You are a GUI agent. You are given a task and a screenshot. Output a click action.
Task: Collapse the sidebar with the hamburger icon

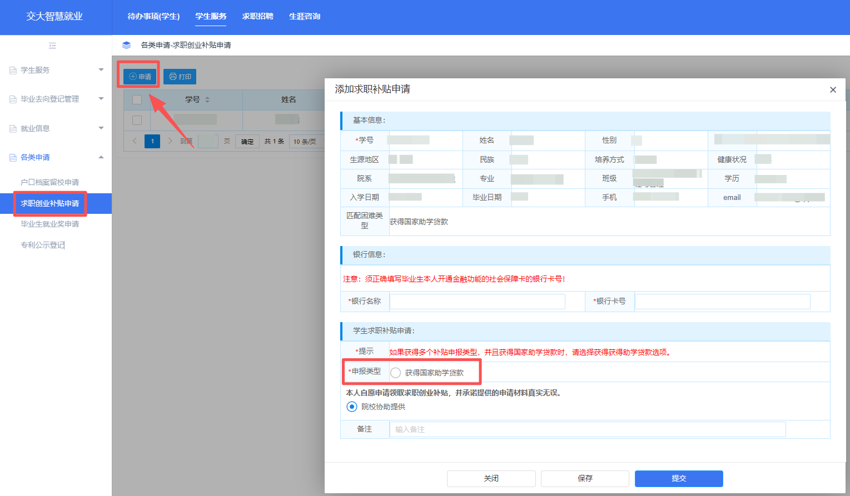pyautogui.click(x=52, y=46)
